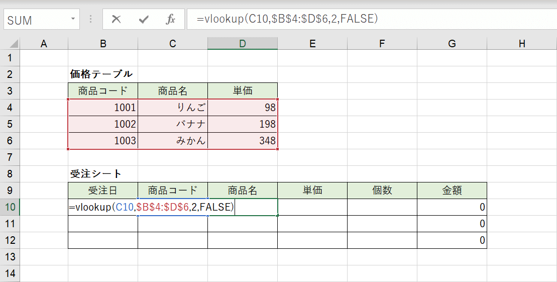Select cell containing 1001
The width and height of the screenshot is (557, 282).
tap(102, 108)
